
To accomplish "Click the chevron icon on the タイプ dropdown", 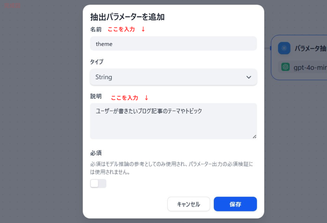I will tap(249, 77).
